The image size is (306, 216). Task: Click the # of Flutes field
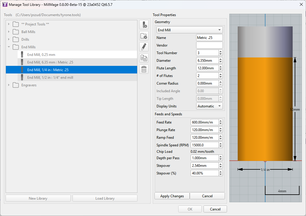(x=207, y=76)
